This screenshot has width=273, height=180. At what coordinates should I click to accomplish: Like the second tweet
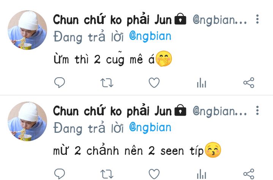pos(154,174)
